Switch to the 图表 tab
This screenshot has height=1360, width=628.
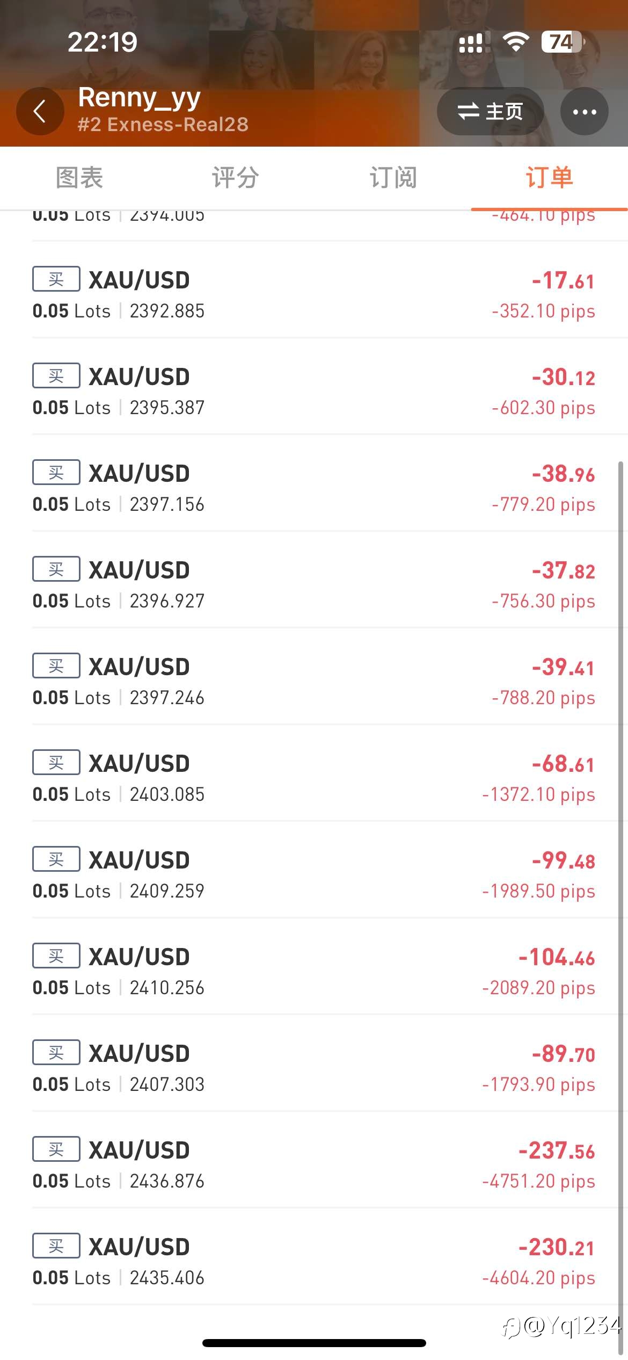tap(79, 178)
